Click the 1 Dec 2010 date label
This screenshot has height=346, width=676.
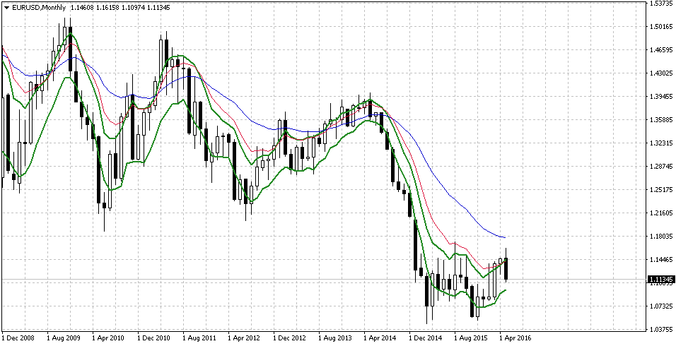[x=154, y=338]
